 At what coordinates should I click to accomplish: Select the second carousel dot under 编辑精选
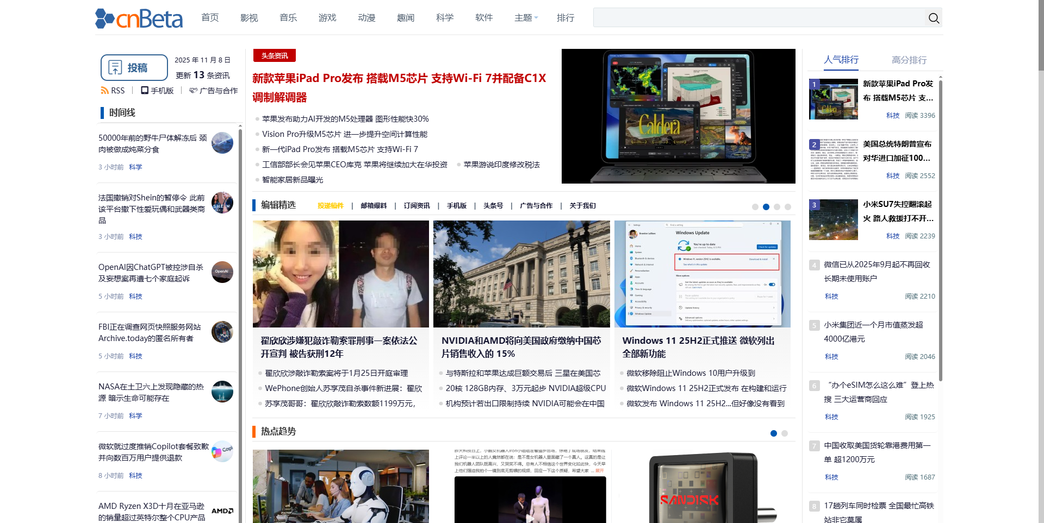point(766,207)
